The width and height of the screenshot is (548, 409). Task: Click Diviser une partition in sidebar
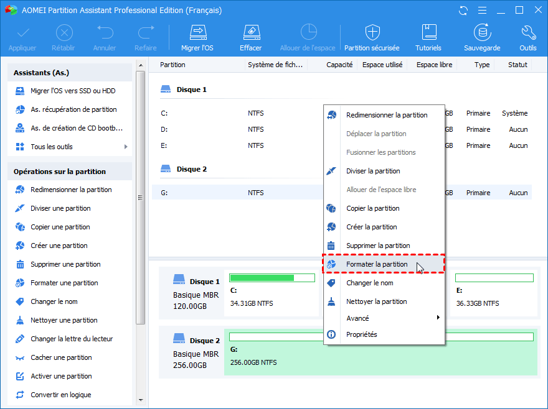point(70,208)
